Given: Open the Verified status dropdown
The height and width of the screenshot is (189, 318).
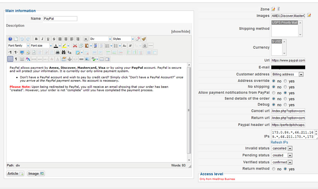Looking at the screenshot, I should pos(282,162).
